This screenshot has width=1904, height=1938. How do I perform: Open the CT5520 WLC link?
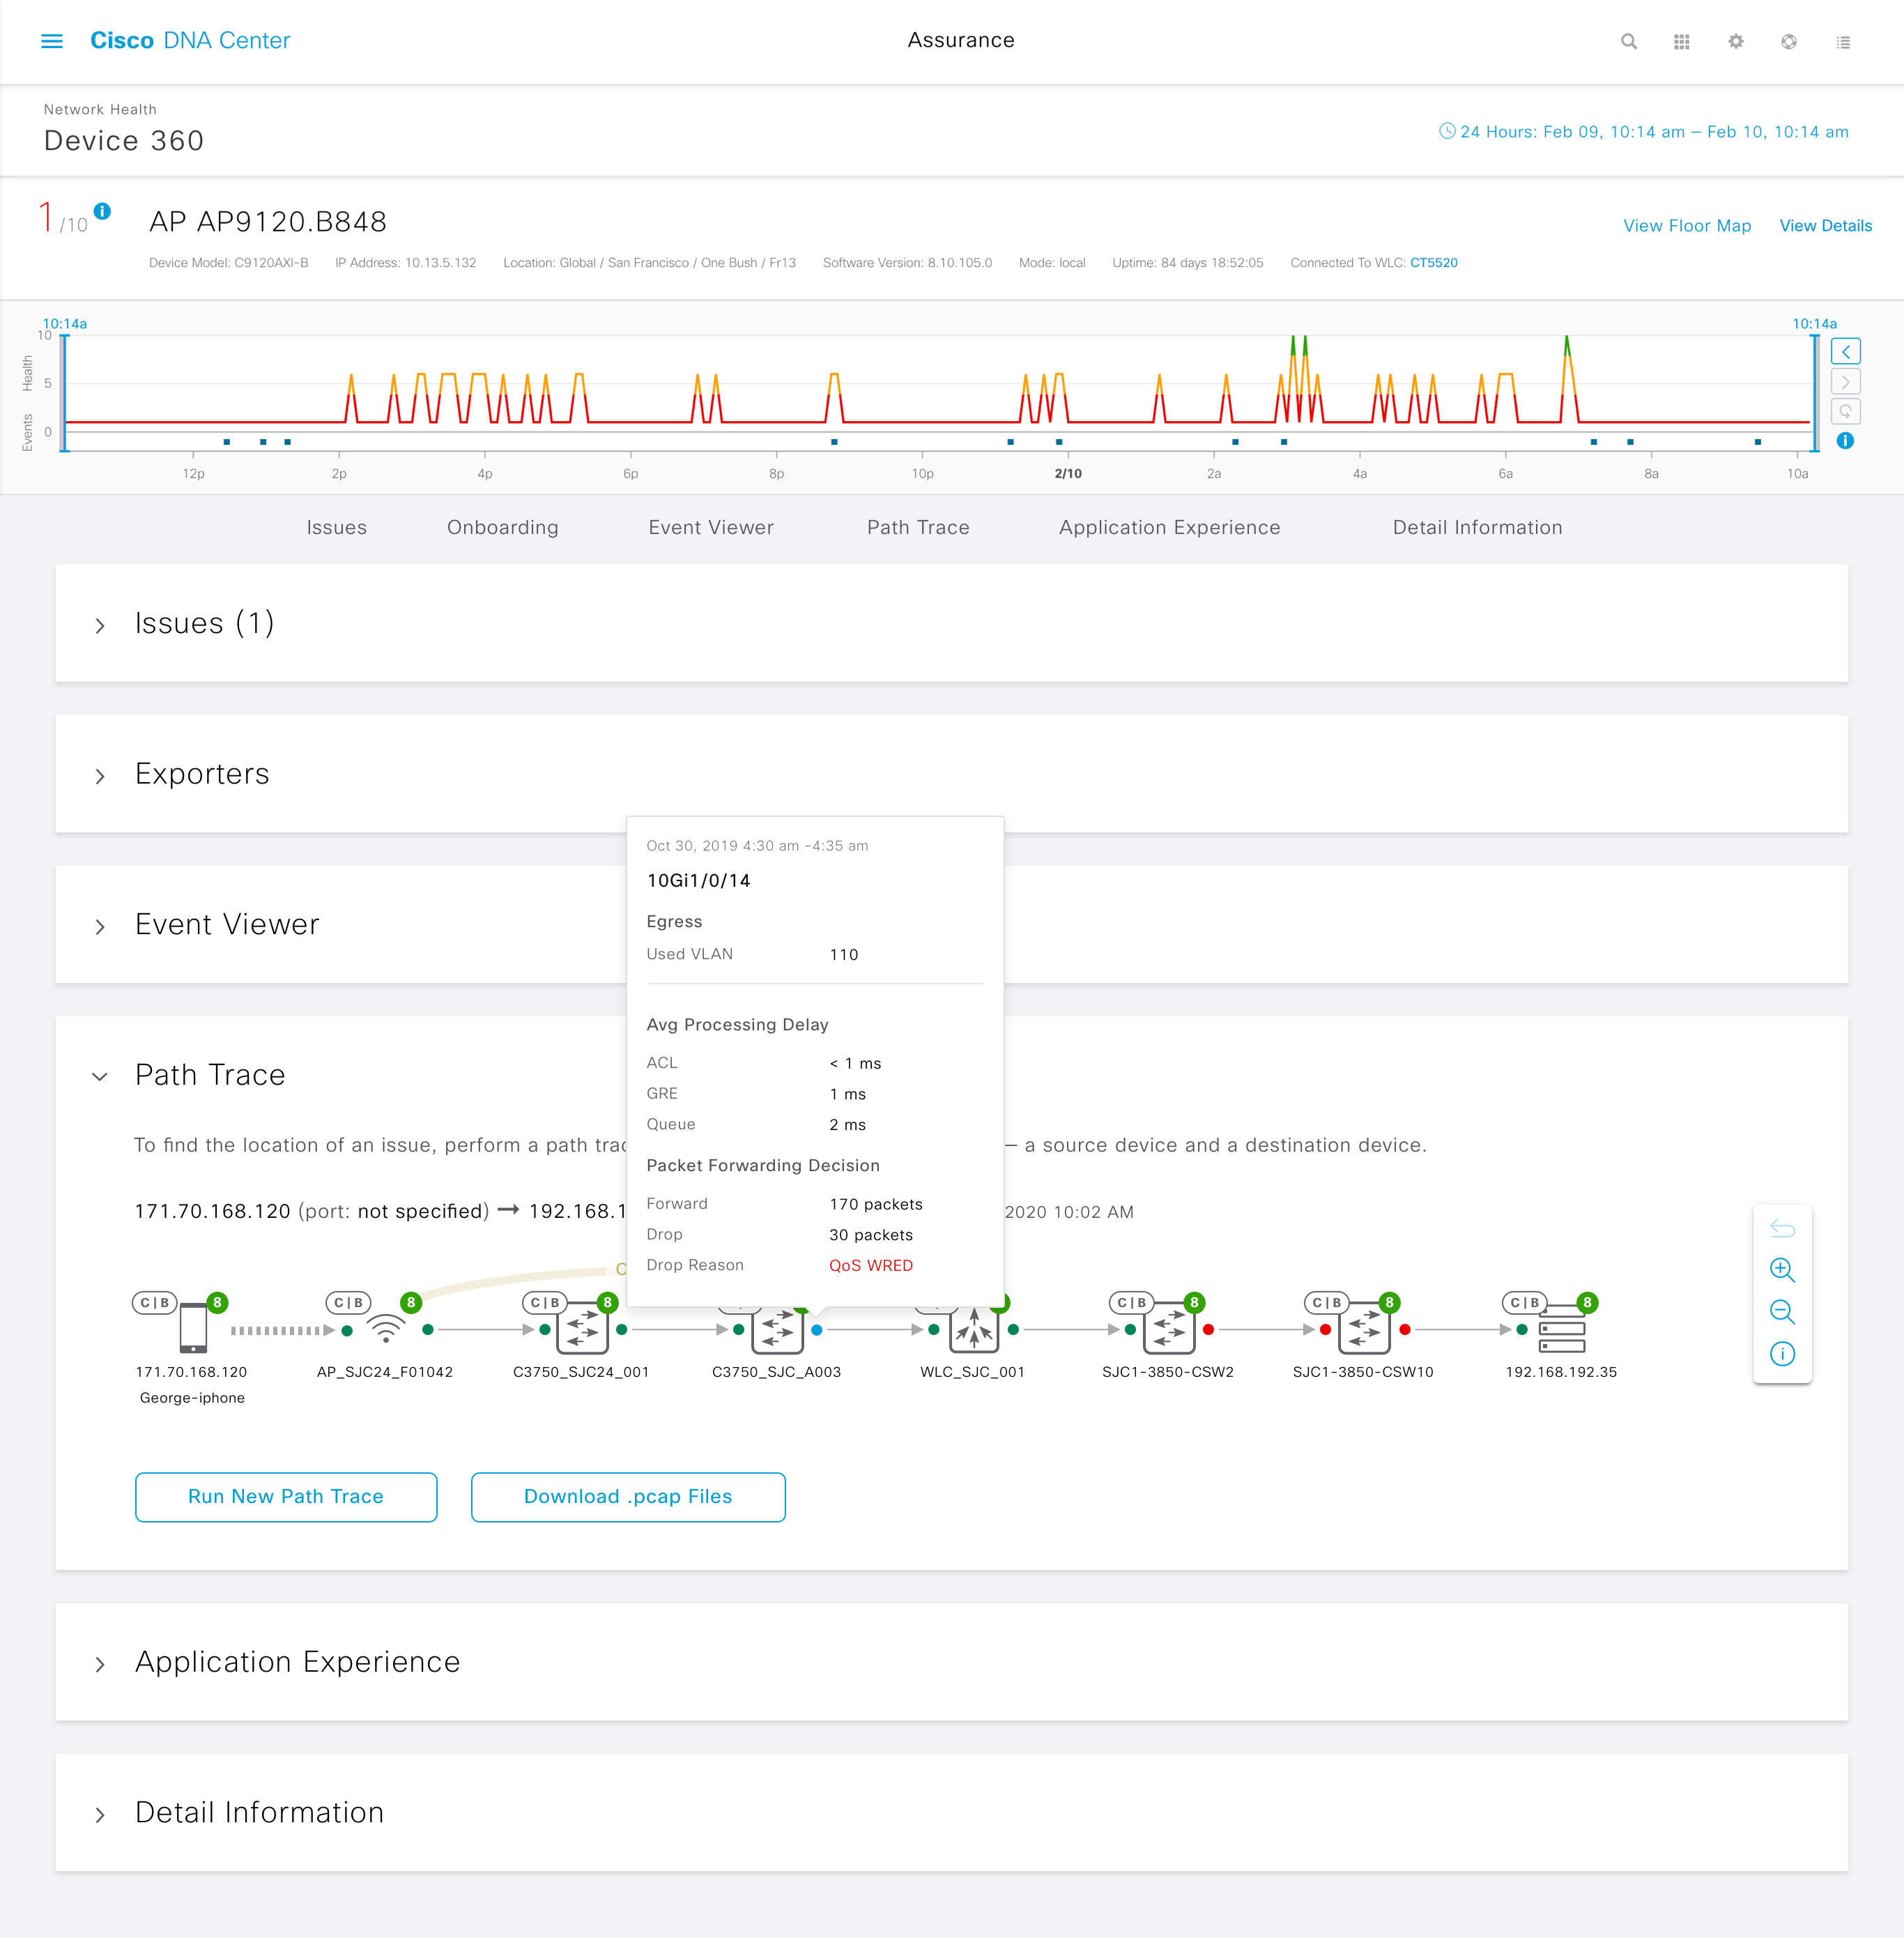pyautogui.click(x=1433, y=263)
